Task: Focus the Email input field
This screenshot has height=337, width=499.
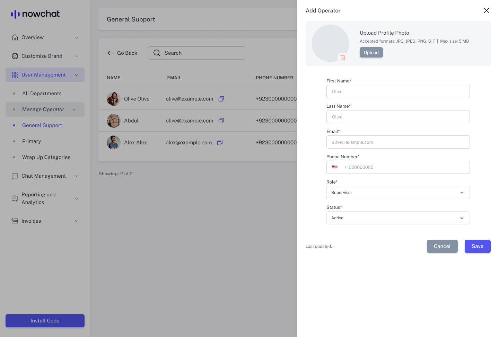Action: [398, 142]
